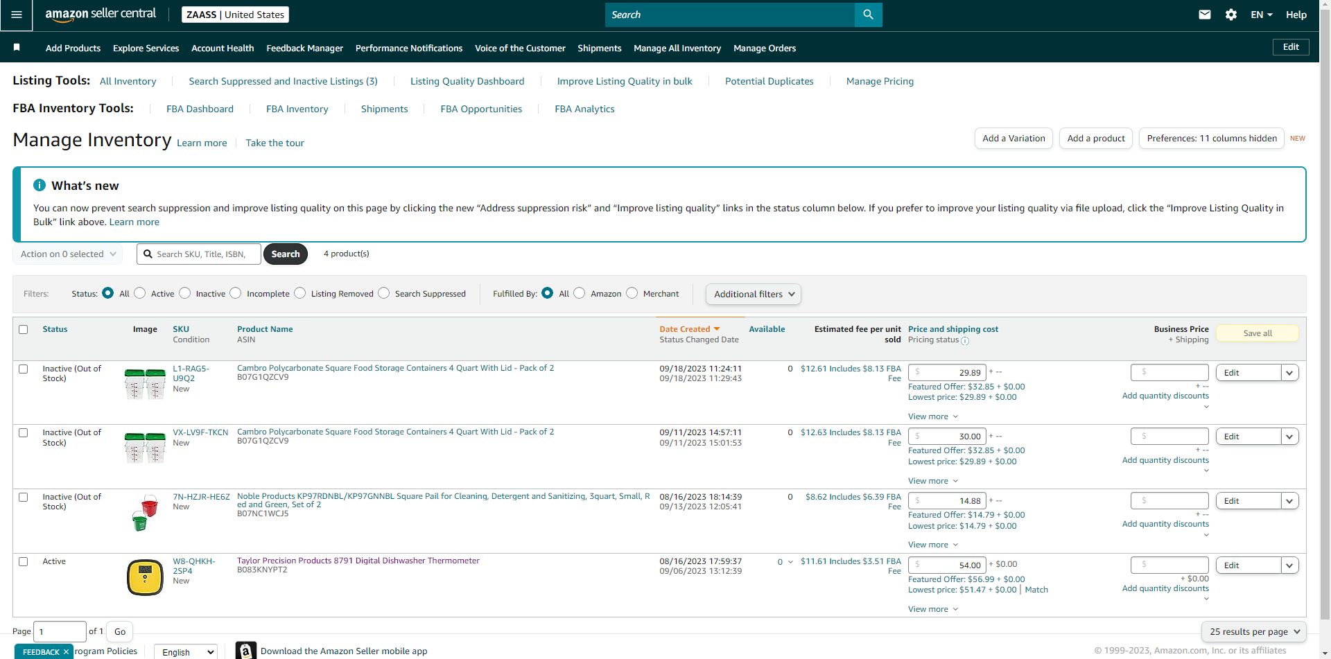The height and width of the screenshot is (659, 1331).
Task: Filter by Fulfilled By Merchant
Action: click(632, 293)
